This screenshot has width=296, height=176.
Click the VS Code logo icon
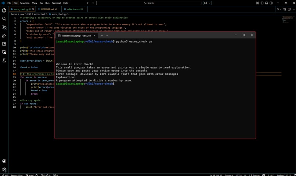coord(3,3)
